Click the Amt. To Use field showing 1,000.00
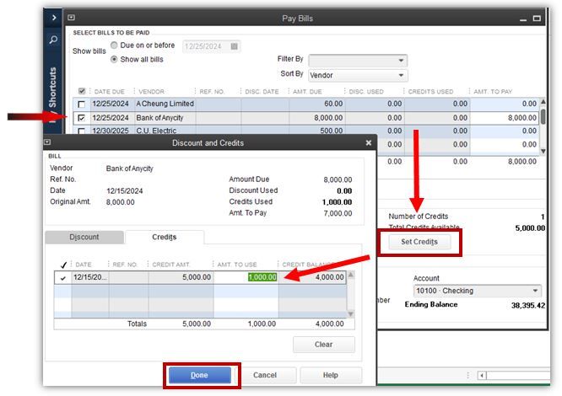The width and height of the screenshot is (562, 396). click(x=246, y=277)
